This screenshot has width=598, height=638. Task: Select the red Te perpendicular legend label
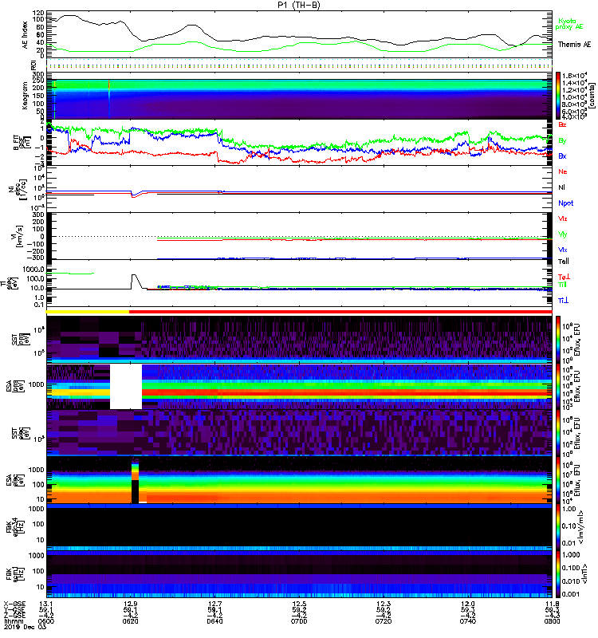[x=564, y=277]
